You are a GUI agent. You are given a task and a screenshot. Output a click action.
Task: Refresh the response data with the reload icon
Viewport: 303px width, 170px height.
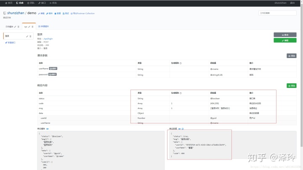(183, 129)
